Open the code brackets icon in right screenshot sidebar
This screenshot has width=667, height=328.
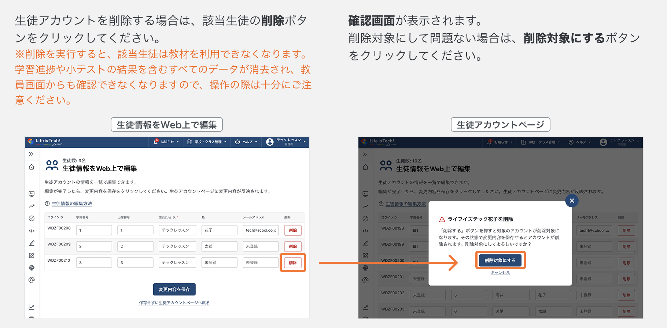coord(365,231)
